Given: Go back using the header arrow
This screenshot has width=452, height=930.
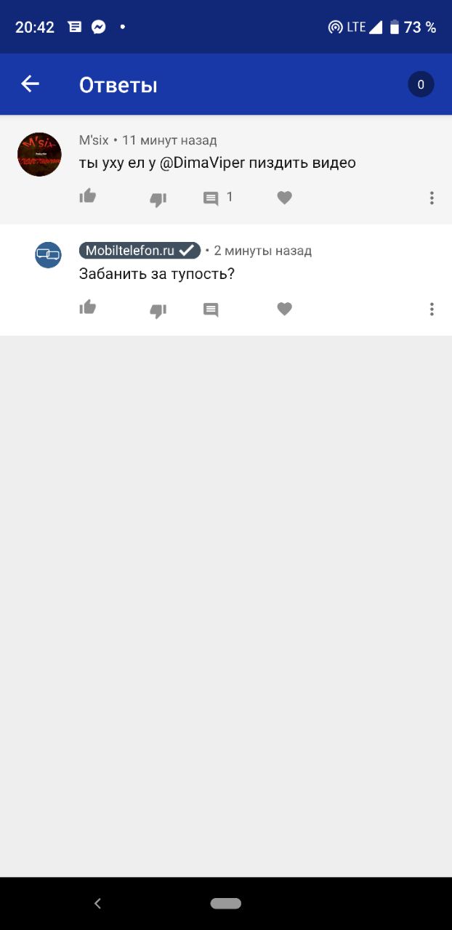Looking at the screenshot, I should point(30,84).
